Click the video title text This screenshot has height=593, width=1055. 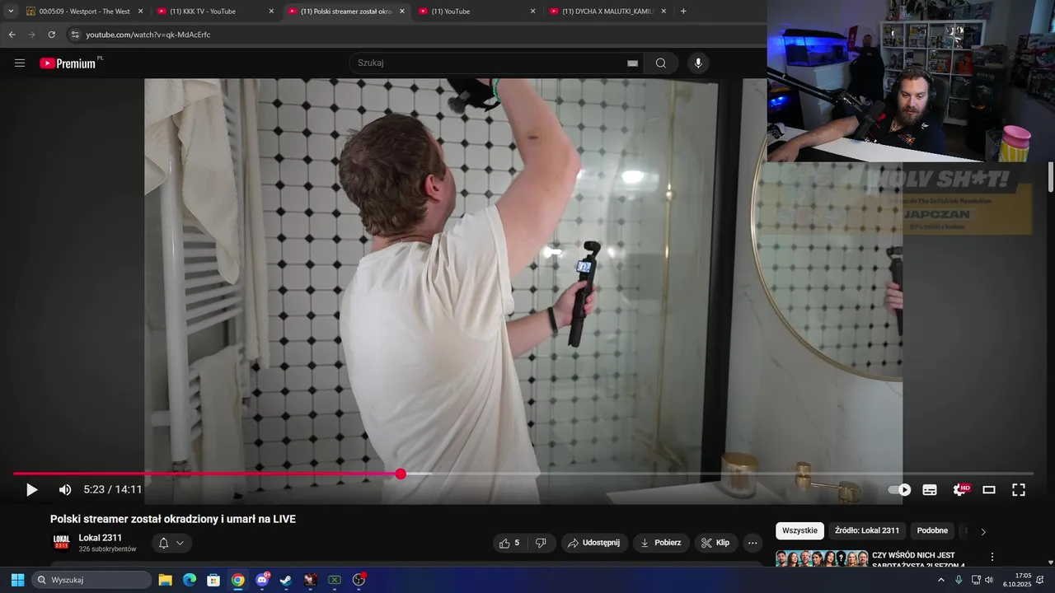click(x=173, y=519)
